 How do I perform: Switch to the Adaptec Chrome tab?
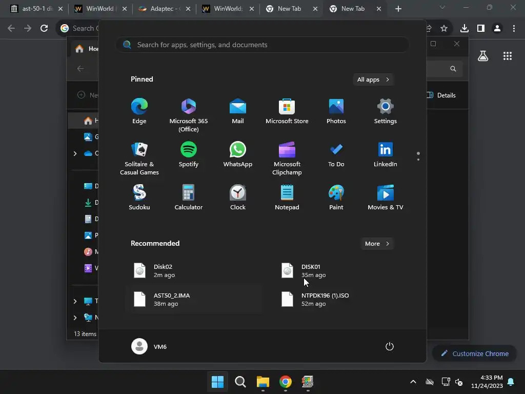[164, 9]
